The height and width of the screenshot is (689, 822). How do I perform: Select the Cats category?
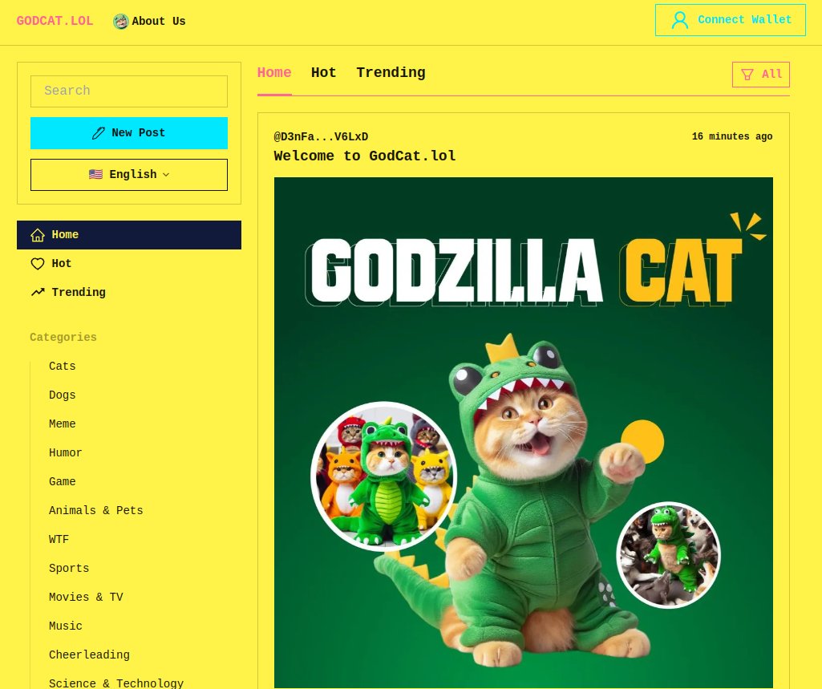click(63, 367)
